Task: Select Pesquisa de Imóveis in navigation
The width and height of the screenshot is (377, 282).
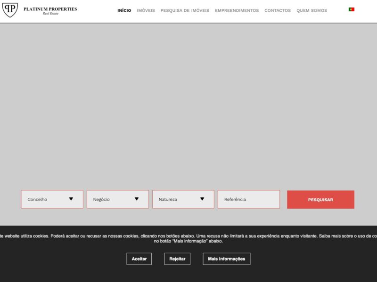Action: (x=185, y=10)
